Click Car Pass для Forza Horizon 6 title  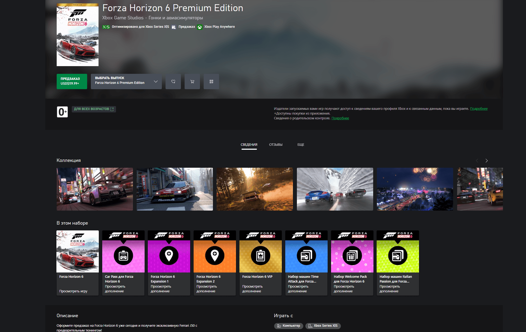[x=119, y=279]
